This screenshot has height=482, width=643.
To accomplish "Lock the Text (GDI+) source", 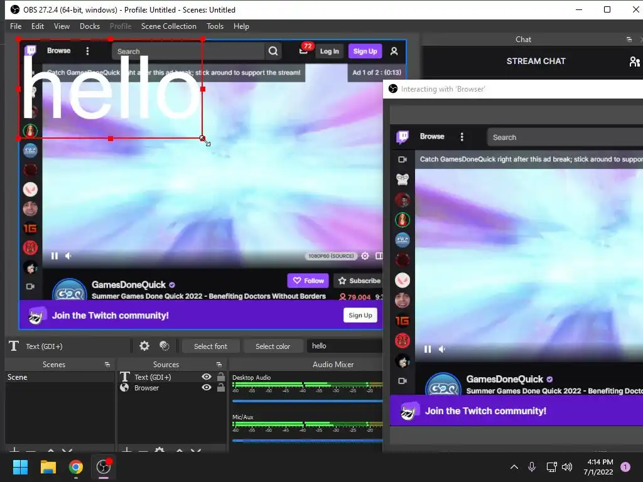I will [x=221, y=377].
